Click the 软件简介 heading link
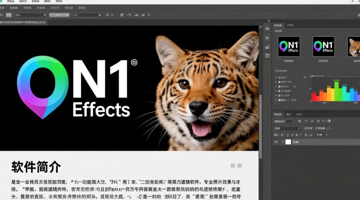 [x=36, y=166]
